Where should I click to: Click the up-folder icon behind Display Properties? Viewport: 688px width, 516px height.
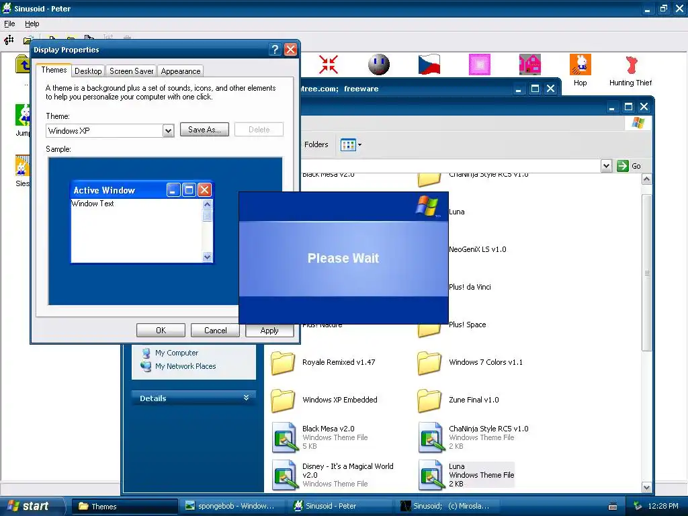(x=22, y=64)
